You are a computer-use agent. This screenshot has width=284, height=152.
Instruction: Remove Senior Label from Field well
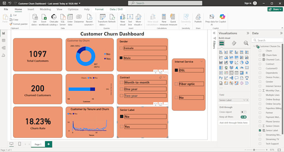(x=247, y=100)
